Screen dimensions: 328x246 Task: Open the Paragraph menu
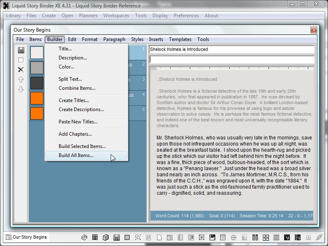coord(114,39)
